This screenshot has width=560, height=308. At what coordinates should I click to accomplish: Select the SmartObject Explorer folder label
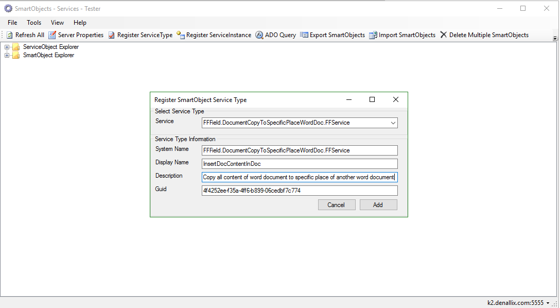[48, 55]
